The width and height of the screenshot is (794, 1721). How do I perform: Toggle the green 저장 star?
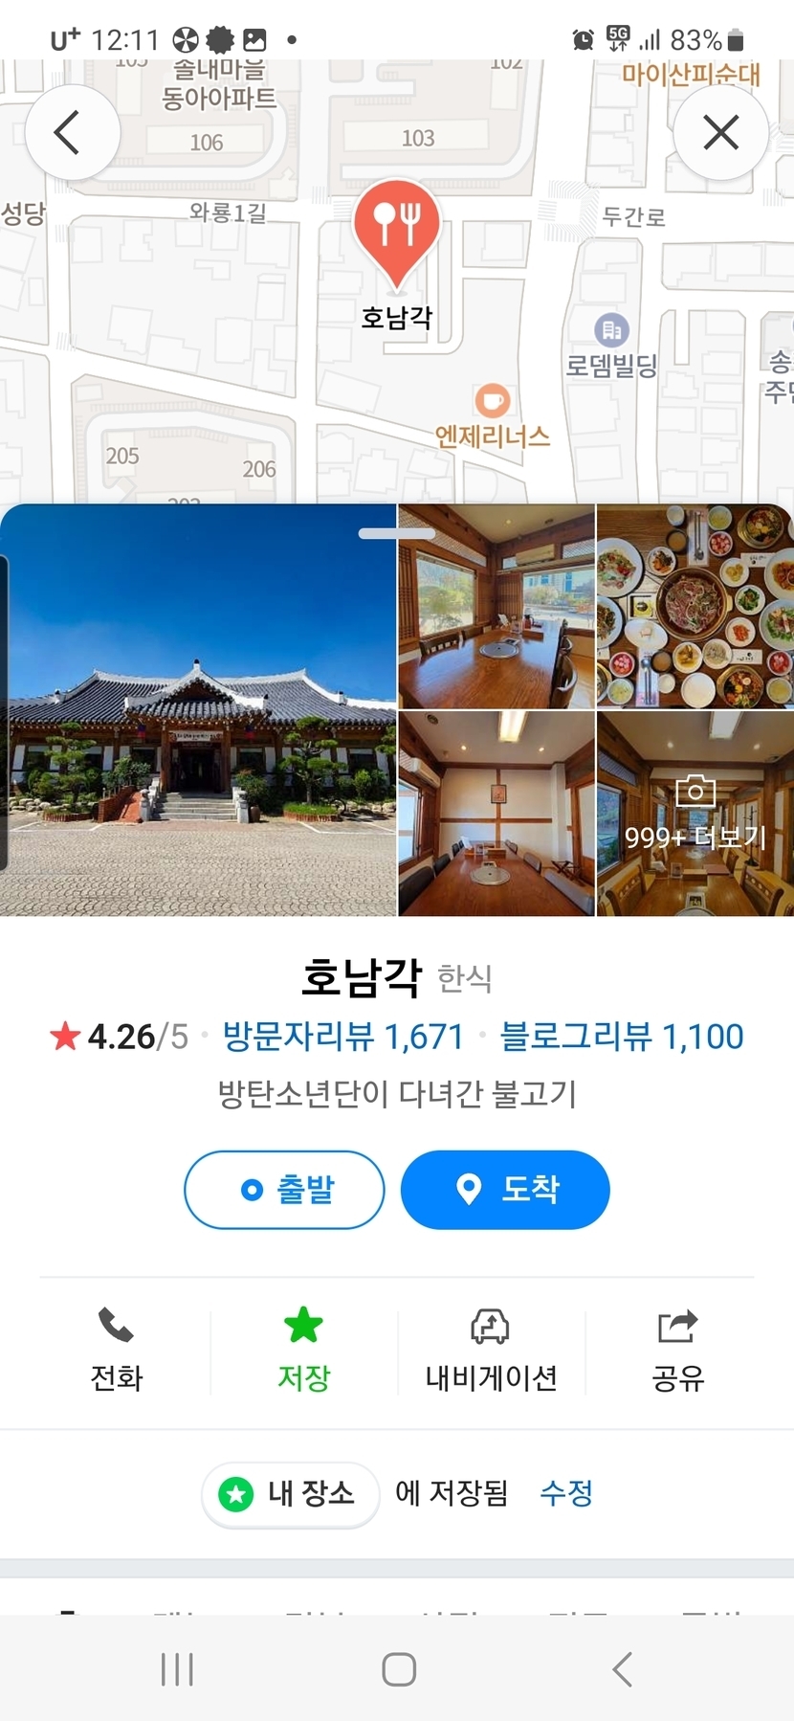(x=303, y=1351)
